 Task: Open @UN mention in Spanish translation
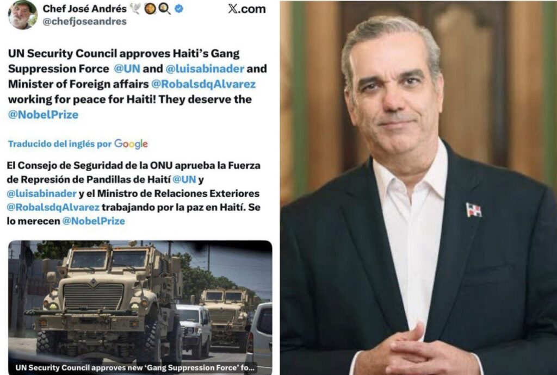tap(184, 179)
